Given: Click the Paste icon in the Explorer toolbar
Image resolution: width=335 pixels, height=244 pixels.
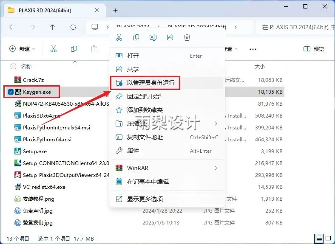Looking at the screenshot, I should [94, 49].
